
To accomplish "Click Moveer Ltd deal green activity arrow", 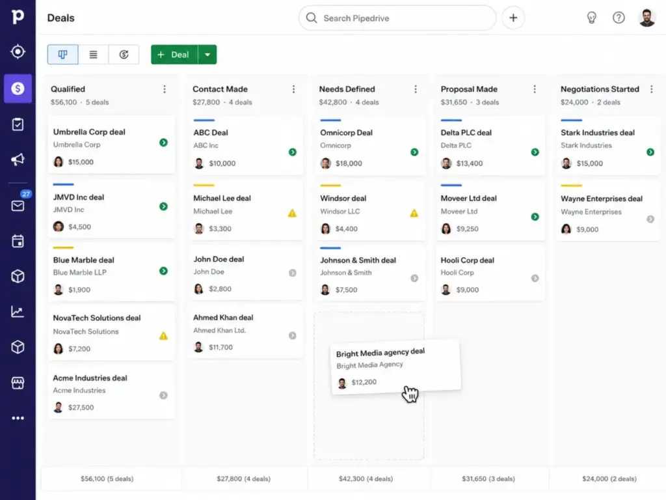I will coord(535,217).
